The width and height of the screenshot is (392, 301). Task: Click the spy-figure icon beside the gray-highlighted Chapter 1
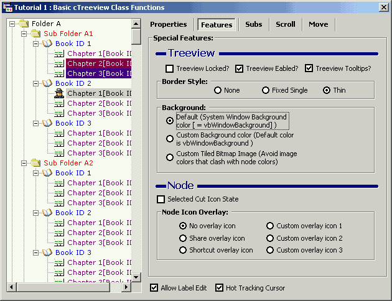(59, 93)
